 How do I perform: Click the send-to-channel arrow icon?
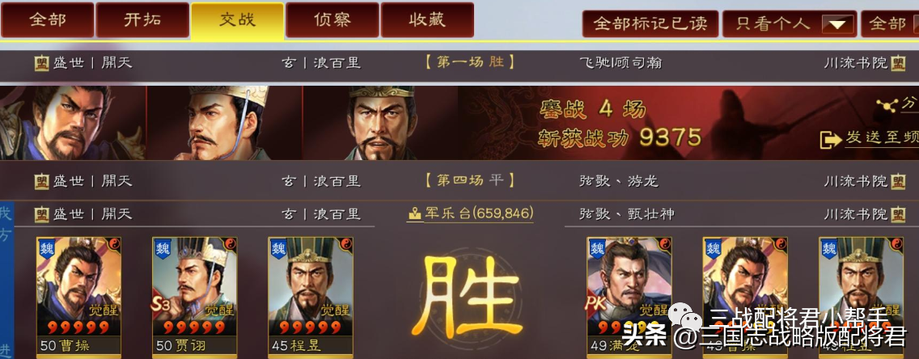(x=831, y=139)
